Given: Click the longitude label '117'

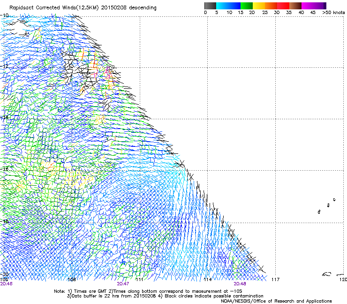Looking at the screenshot, I should pyautogui.click(x=276, y=280).
